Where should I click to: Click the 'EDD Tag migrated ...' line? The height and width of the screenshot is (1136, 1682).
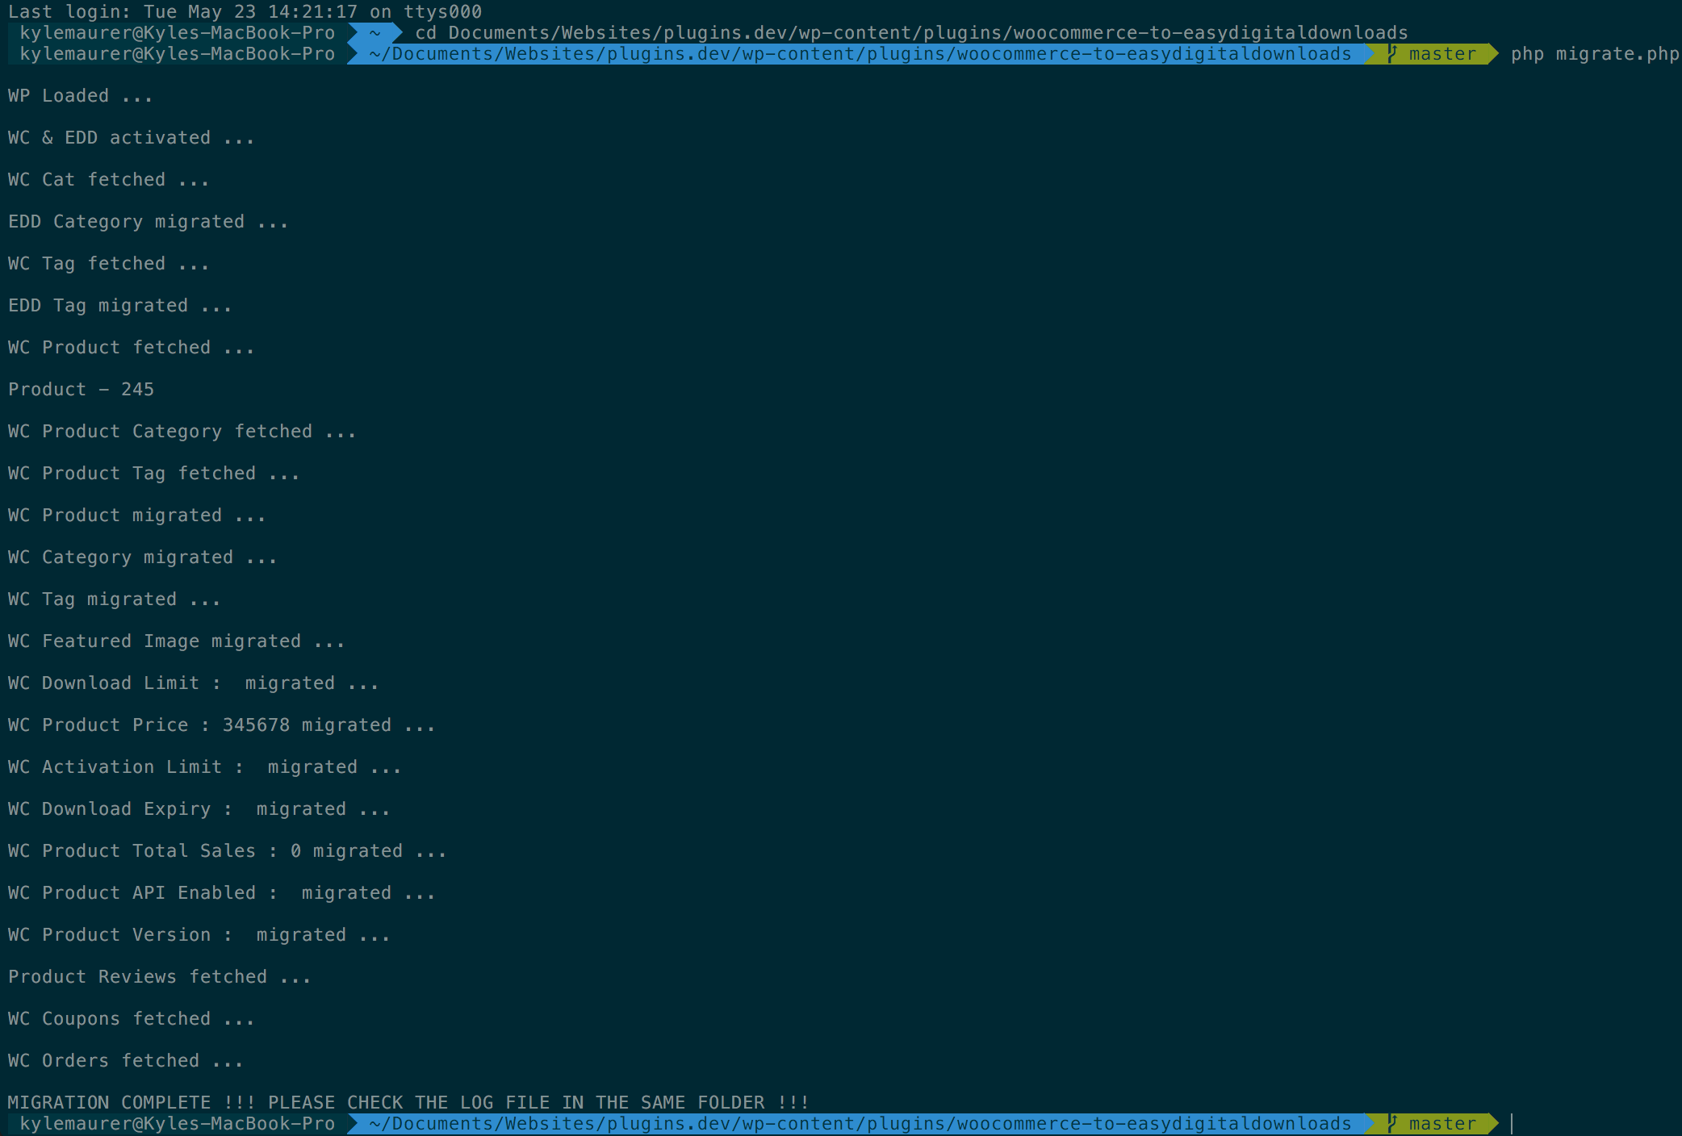(120, 305)
